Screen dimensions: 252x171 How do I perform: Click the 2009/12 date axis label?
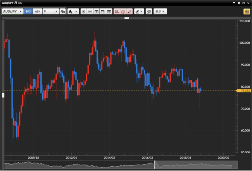point(33,158)
